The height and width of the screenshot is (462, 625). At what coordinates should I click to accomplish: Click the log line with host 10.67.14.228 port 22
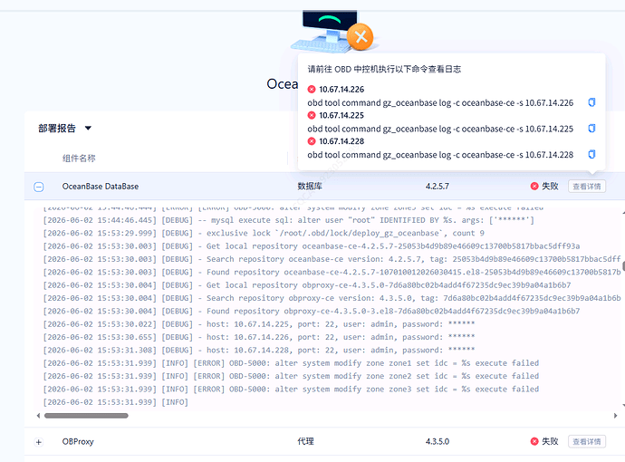click(x=259, y=350)
